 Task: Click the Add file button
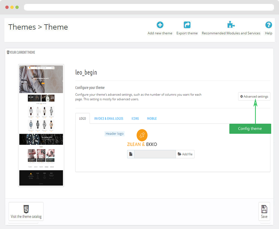click(x=185, y=154)
